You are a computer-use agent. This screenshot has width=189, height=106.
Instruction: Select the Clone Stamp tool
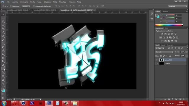[x=3, y=43]
